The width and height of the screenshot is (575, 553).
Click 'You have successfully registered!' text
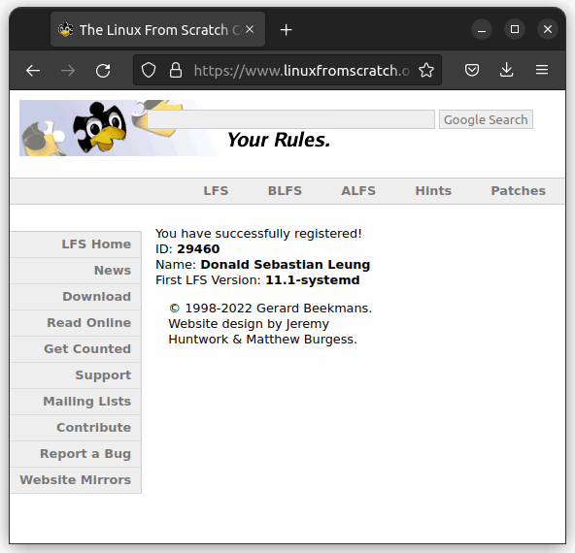[x=258, y=234]
